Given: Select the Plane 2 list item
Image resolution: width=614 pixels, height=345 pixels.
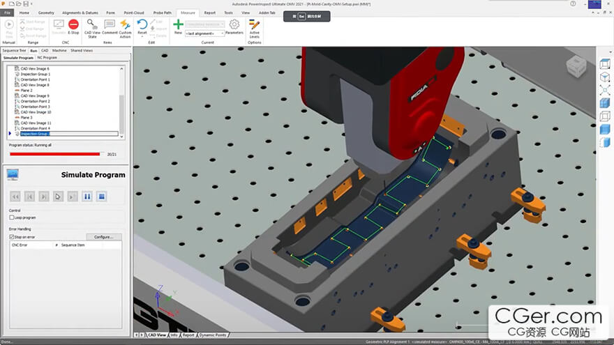Looking at the screenshot, I should point(27,91).
